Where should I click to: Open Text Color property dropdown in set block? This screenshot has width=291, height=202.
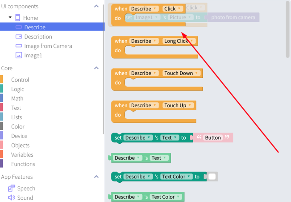pyautogui.click(x=176, y=176)
